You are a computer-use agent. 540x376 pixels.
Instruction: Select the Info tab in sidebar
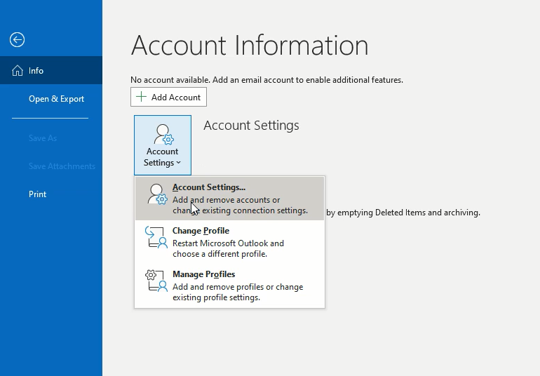tap(36, 71)
